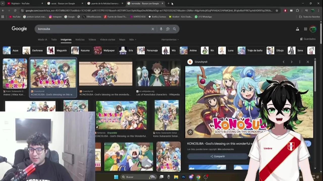Click Chrome icon in taskbar
Image resolution: width=323 pixels, height=181 pixels.
point(198,177)
